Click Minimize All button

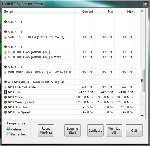(x=114, y=130)
